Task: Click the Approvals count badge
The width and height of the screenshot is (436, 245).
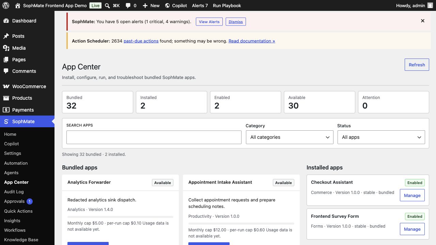Action: click(x=30, y=201)
